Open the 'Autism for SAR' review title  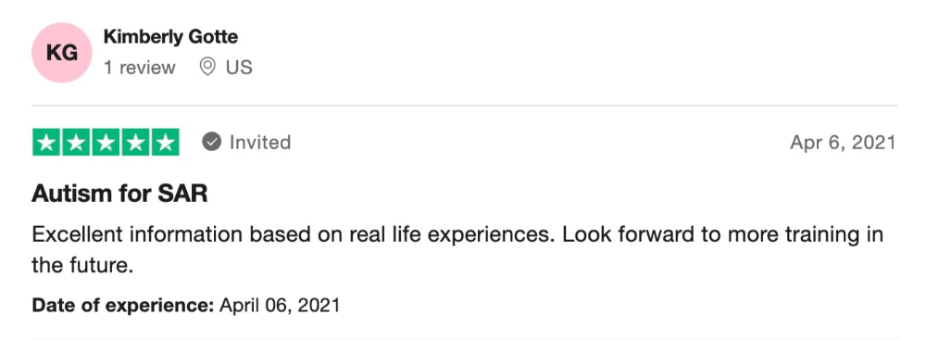point(119,194)
